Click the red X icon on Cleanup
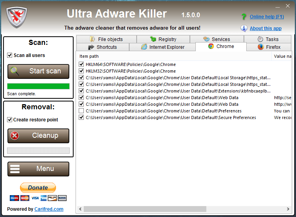 (x=14, y=135)
